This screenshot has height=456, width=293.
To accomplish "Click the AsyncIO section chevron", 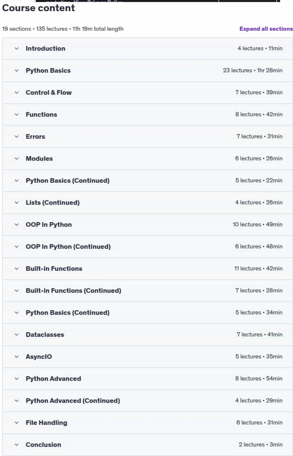I will 17,357.
